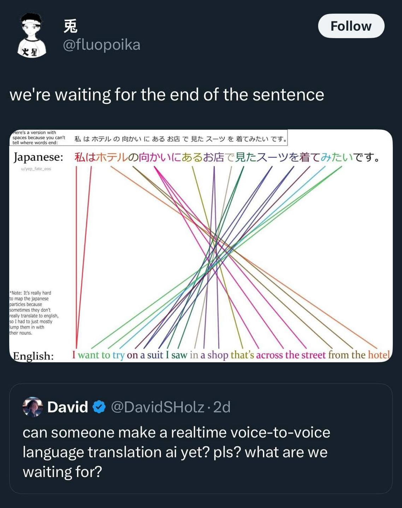Screen dimensions: 402x508
Task: Click the "Japanese:" label in the diagram
Action: pyautogui.click(x=38, y=157)
